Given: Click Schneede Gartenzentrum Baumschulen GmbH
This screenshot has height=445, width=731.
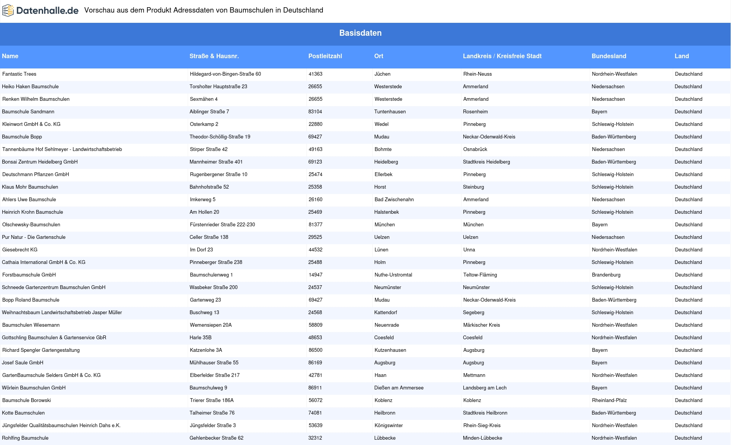Looking at the screenshot, I should pos(54,288).
